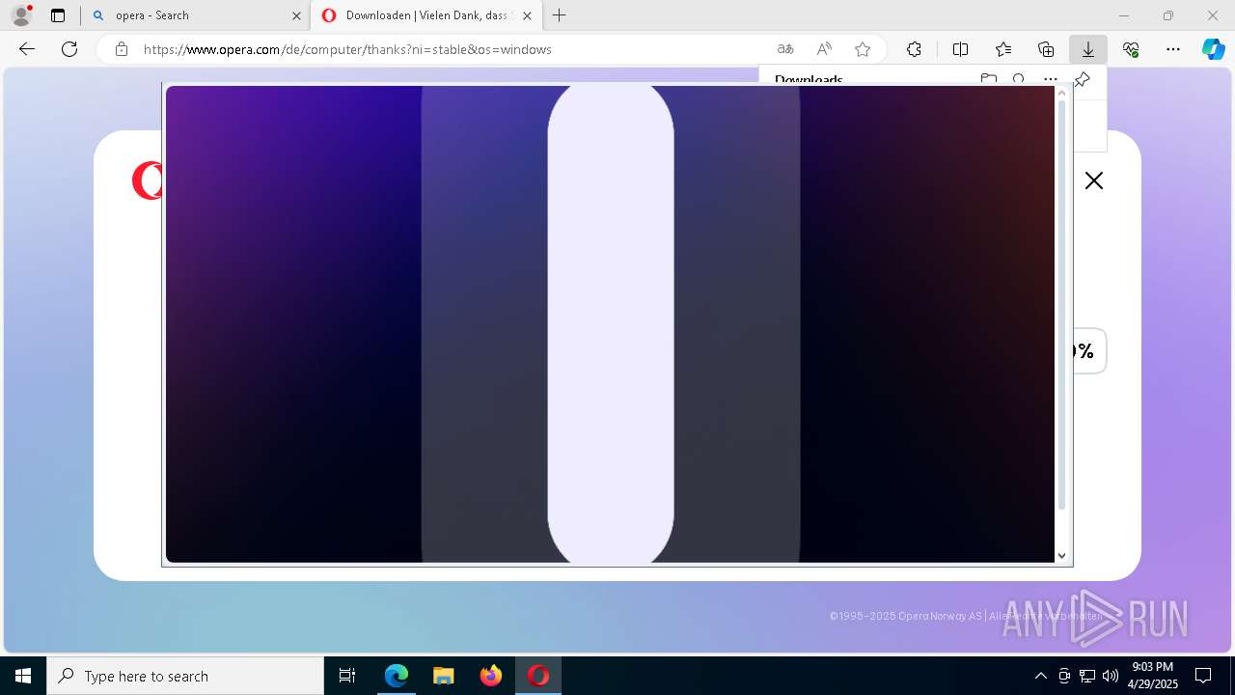The height and width of the screenshot is (695, 1235).
Task: Click the opera.com address bar URL
Action: point(347,49)
